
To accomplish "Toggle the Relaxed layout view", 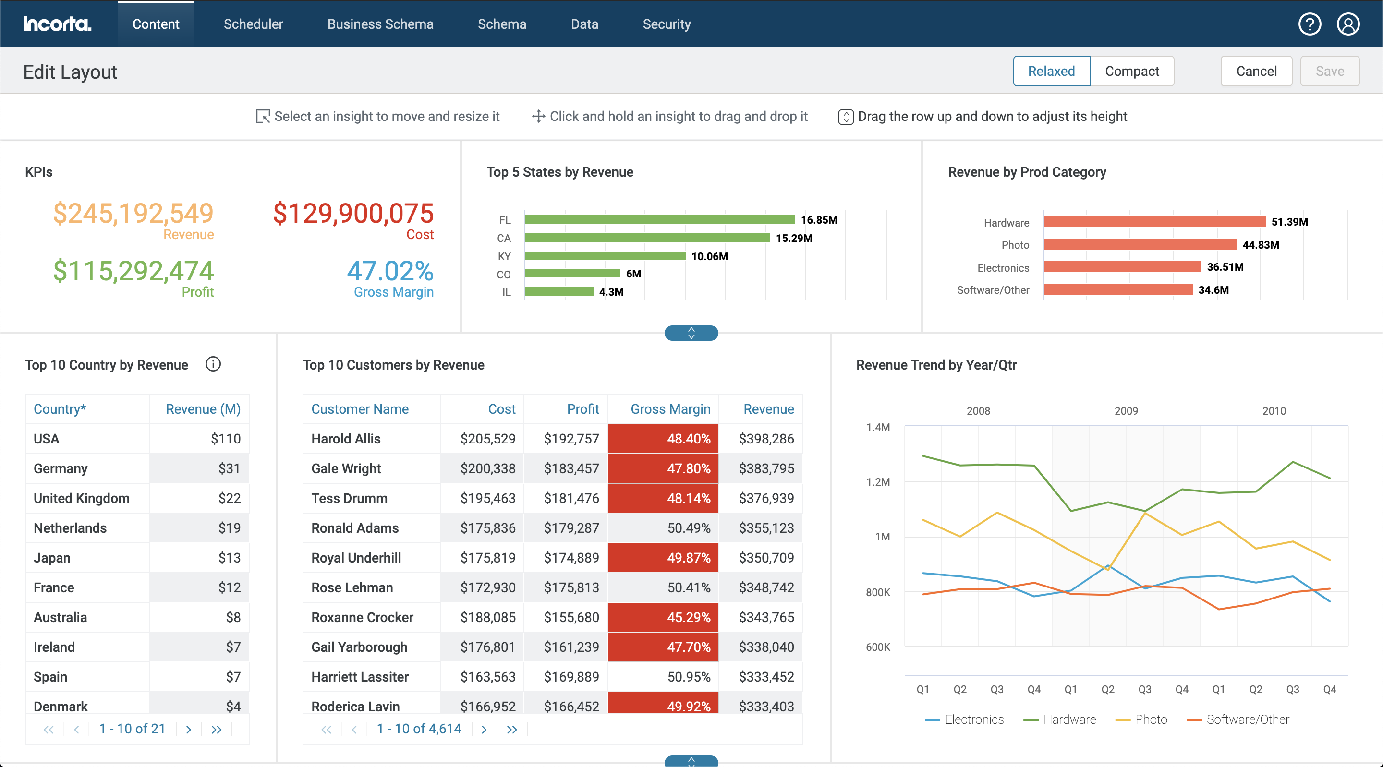I will [x=1052, y=70].
